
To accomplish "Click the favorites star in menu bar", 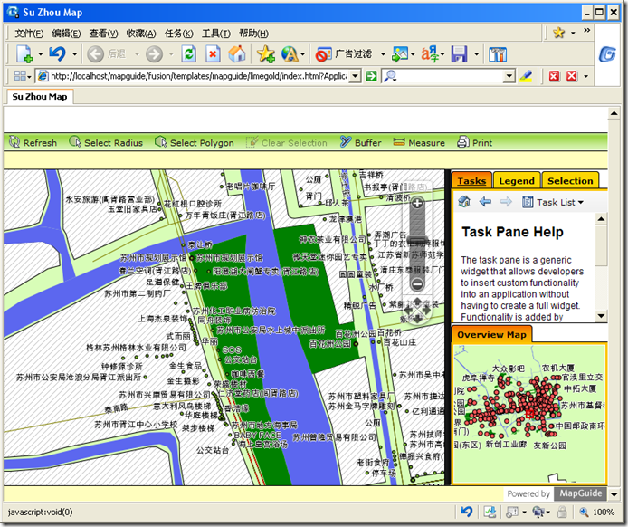I will click(x=558, y=33).
